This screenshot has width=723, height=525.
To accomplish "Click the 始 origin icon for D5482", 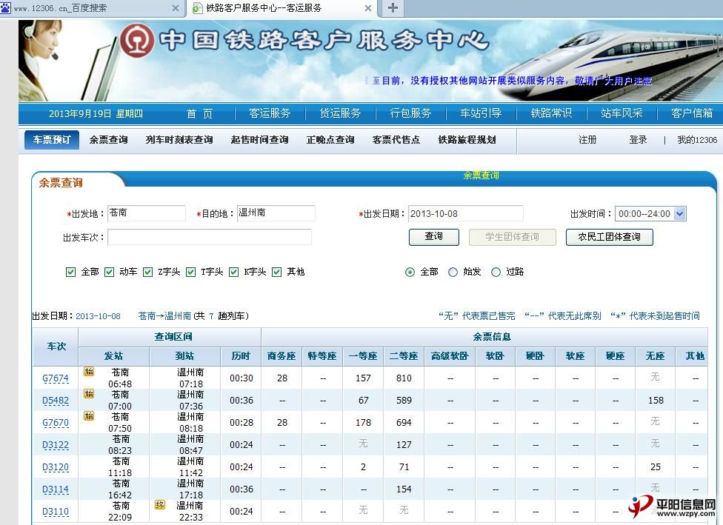I will click(89, 393).
